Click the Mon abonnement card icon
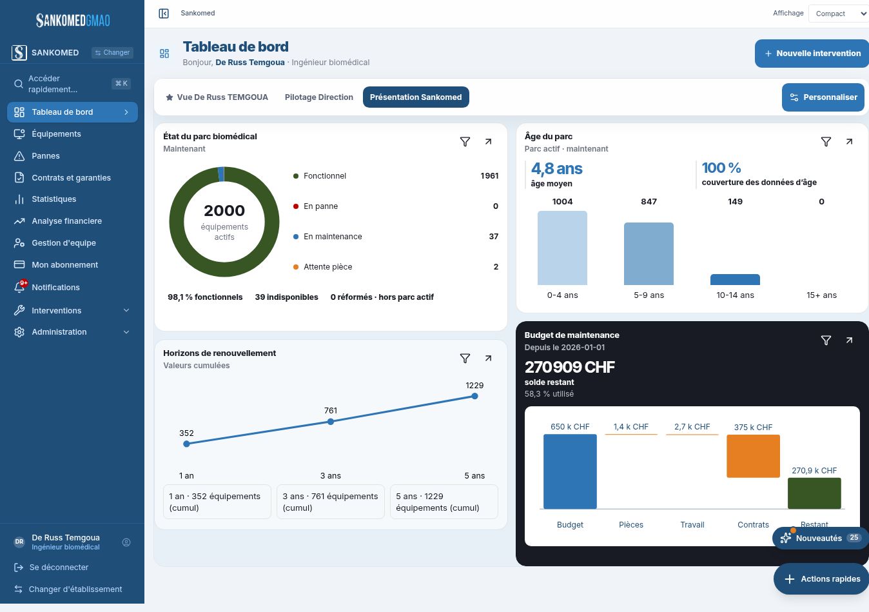The width and height of the screenshot is (869, 612). coord(19,265)
